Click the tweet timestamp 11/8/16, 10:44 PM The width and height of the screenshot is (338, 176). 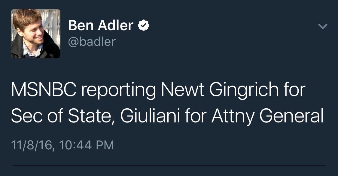click(62, 145)
